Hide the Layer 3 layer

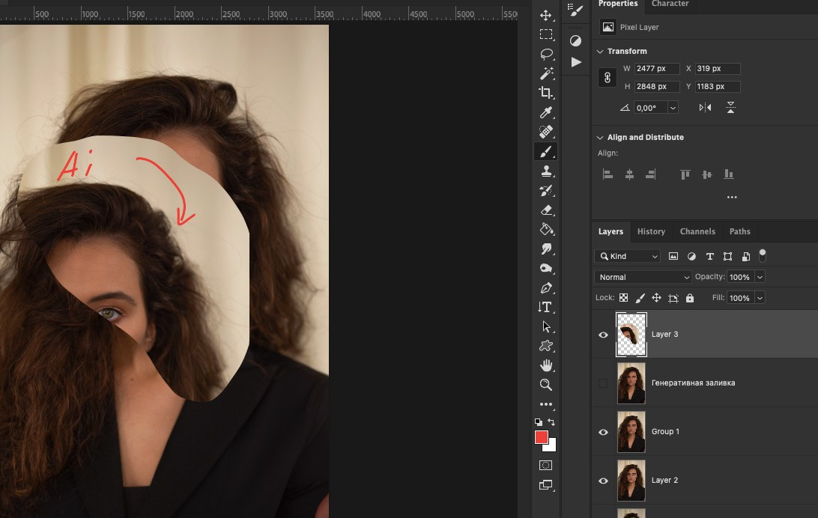point(603,335)
